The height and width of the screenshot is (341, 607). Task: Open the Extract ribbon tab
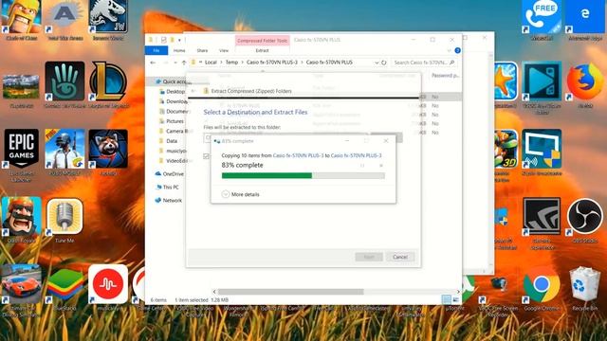pyautogui.click(x=262, y=50)
